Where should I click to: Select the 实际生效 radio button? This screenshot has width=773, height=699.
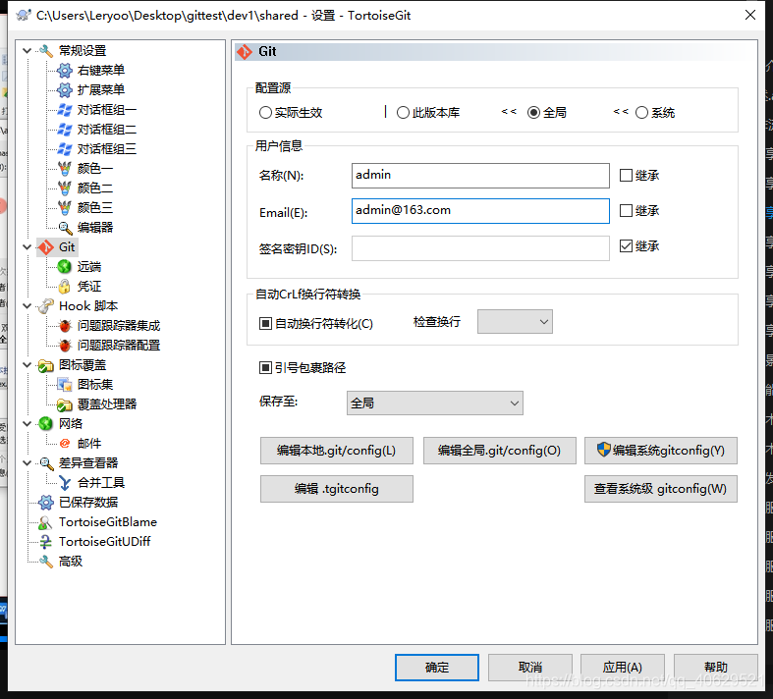(x=265, y=113)
